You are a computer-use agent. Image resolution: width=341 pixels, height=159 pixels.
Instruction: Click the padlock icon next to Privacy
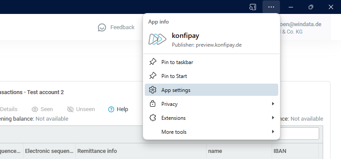click(x=153, y=104)
